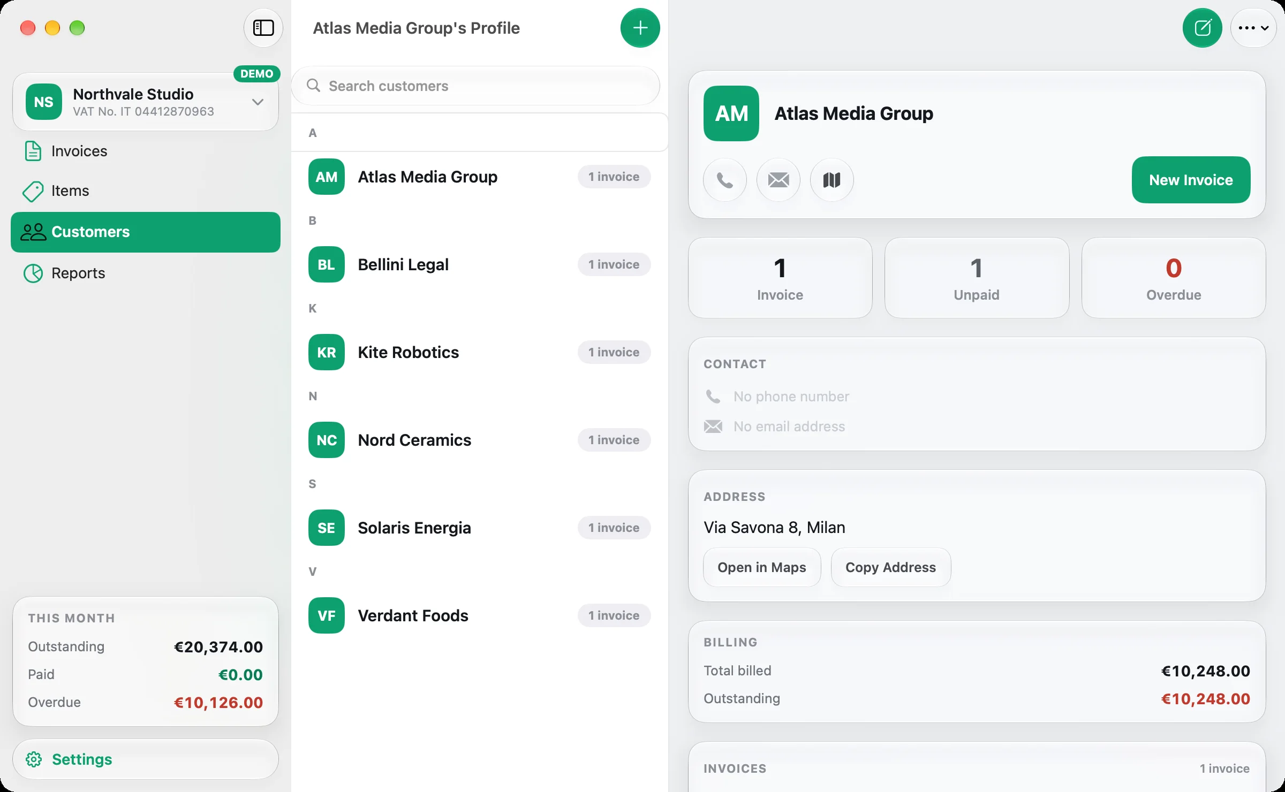Open the Invoices section

(146, 151)
